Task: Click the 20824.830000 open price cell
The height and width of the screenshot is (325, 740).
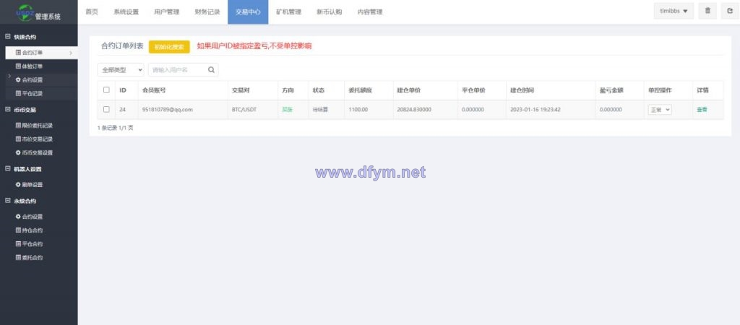Action: pyautogui.click(x=414, y=110)
